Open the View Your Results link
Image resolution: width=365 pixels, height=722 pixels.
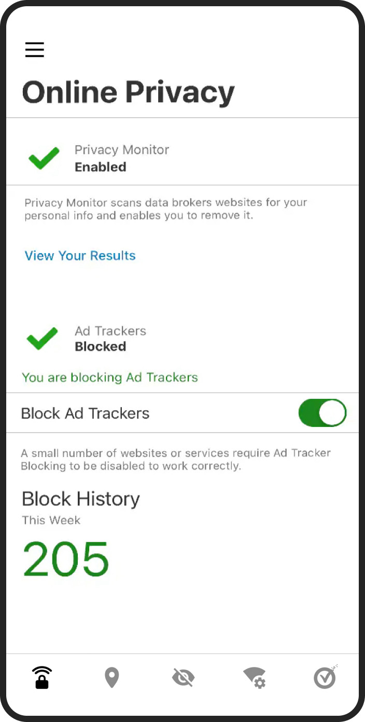point(80,256)
